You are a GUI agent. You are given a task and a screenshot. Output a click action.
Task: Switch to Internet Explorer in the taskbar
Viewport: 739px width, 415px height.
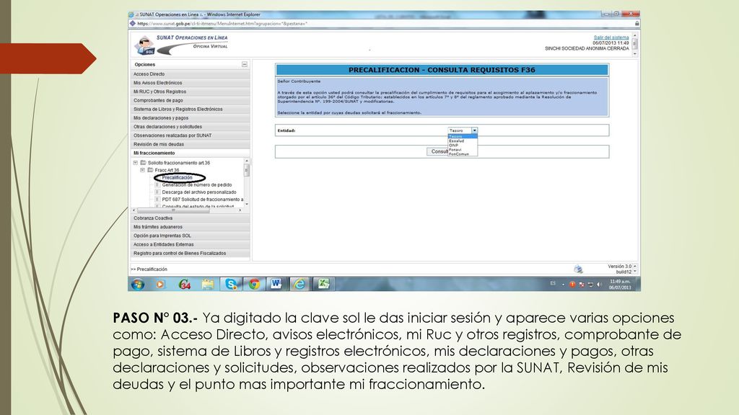coord(299,284)
